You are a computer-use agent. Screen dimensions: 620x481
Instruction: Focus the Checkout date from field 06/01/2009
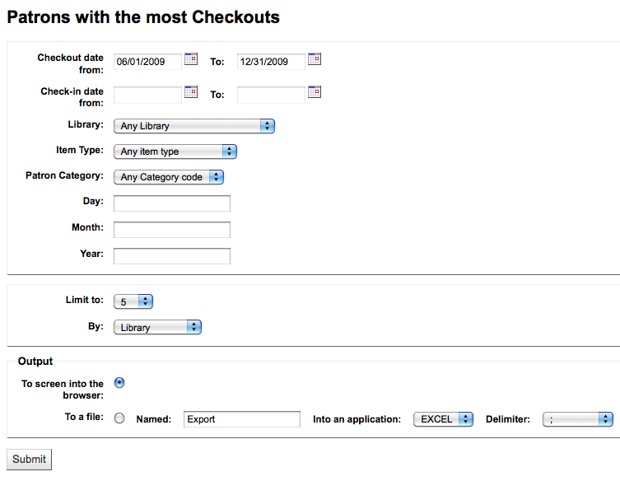point(147,62)
